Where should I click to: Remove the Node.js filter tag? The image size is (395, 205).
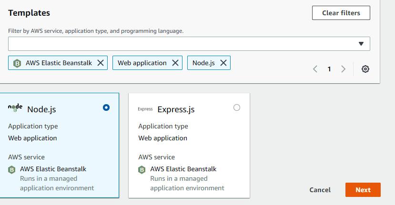pos(223,63)
